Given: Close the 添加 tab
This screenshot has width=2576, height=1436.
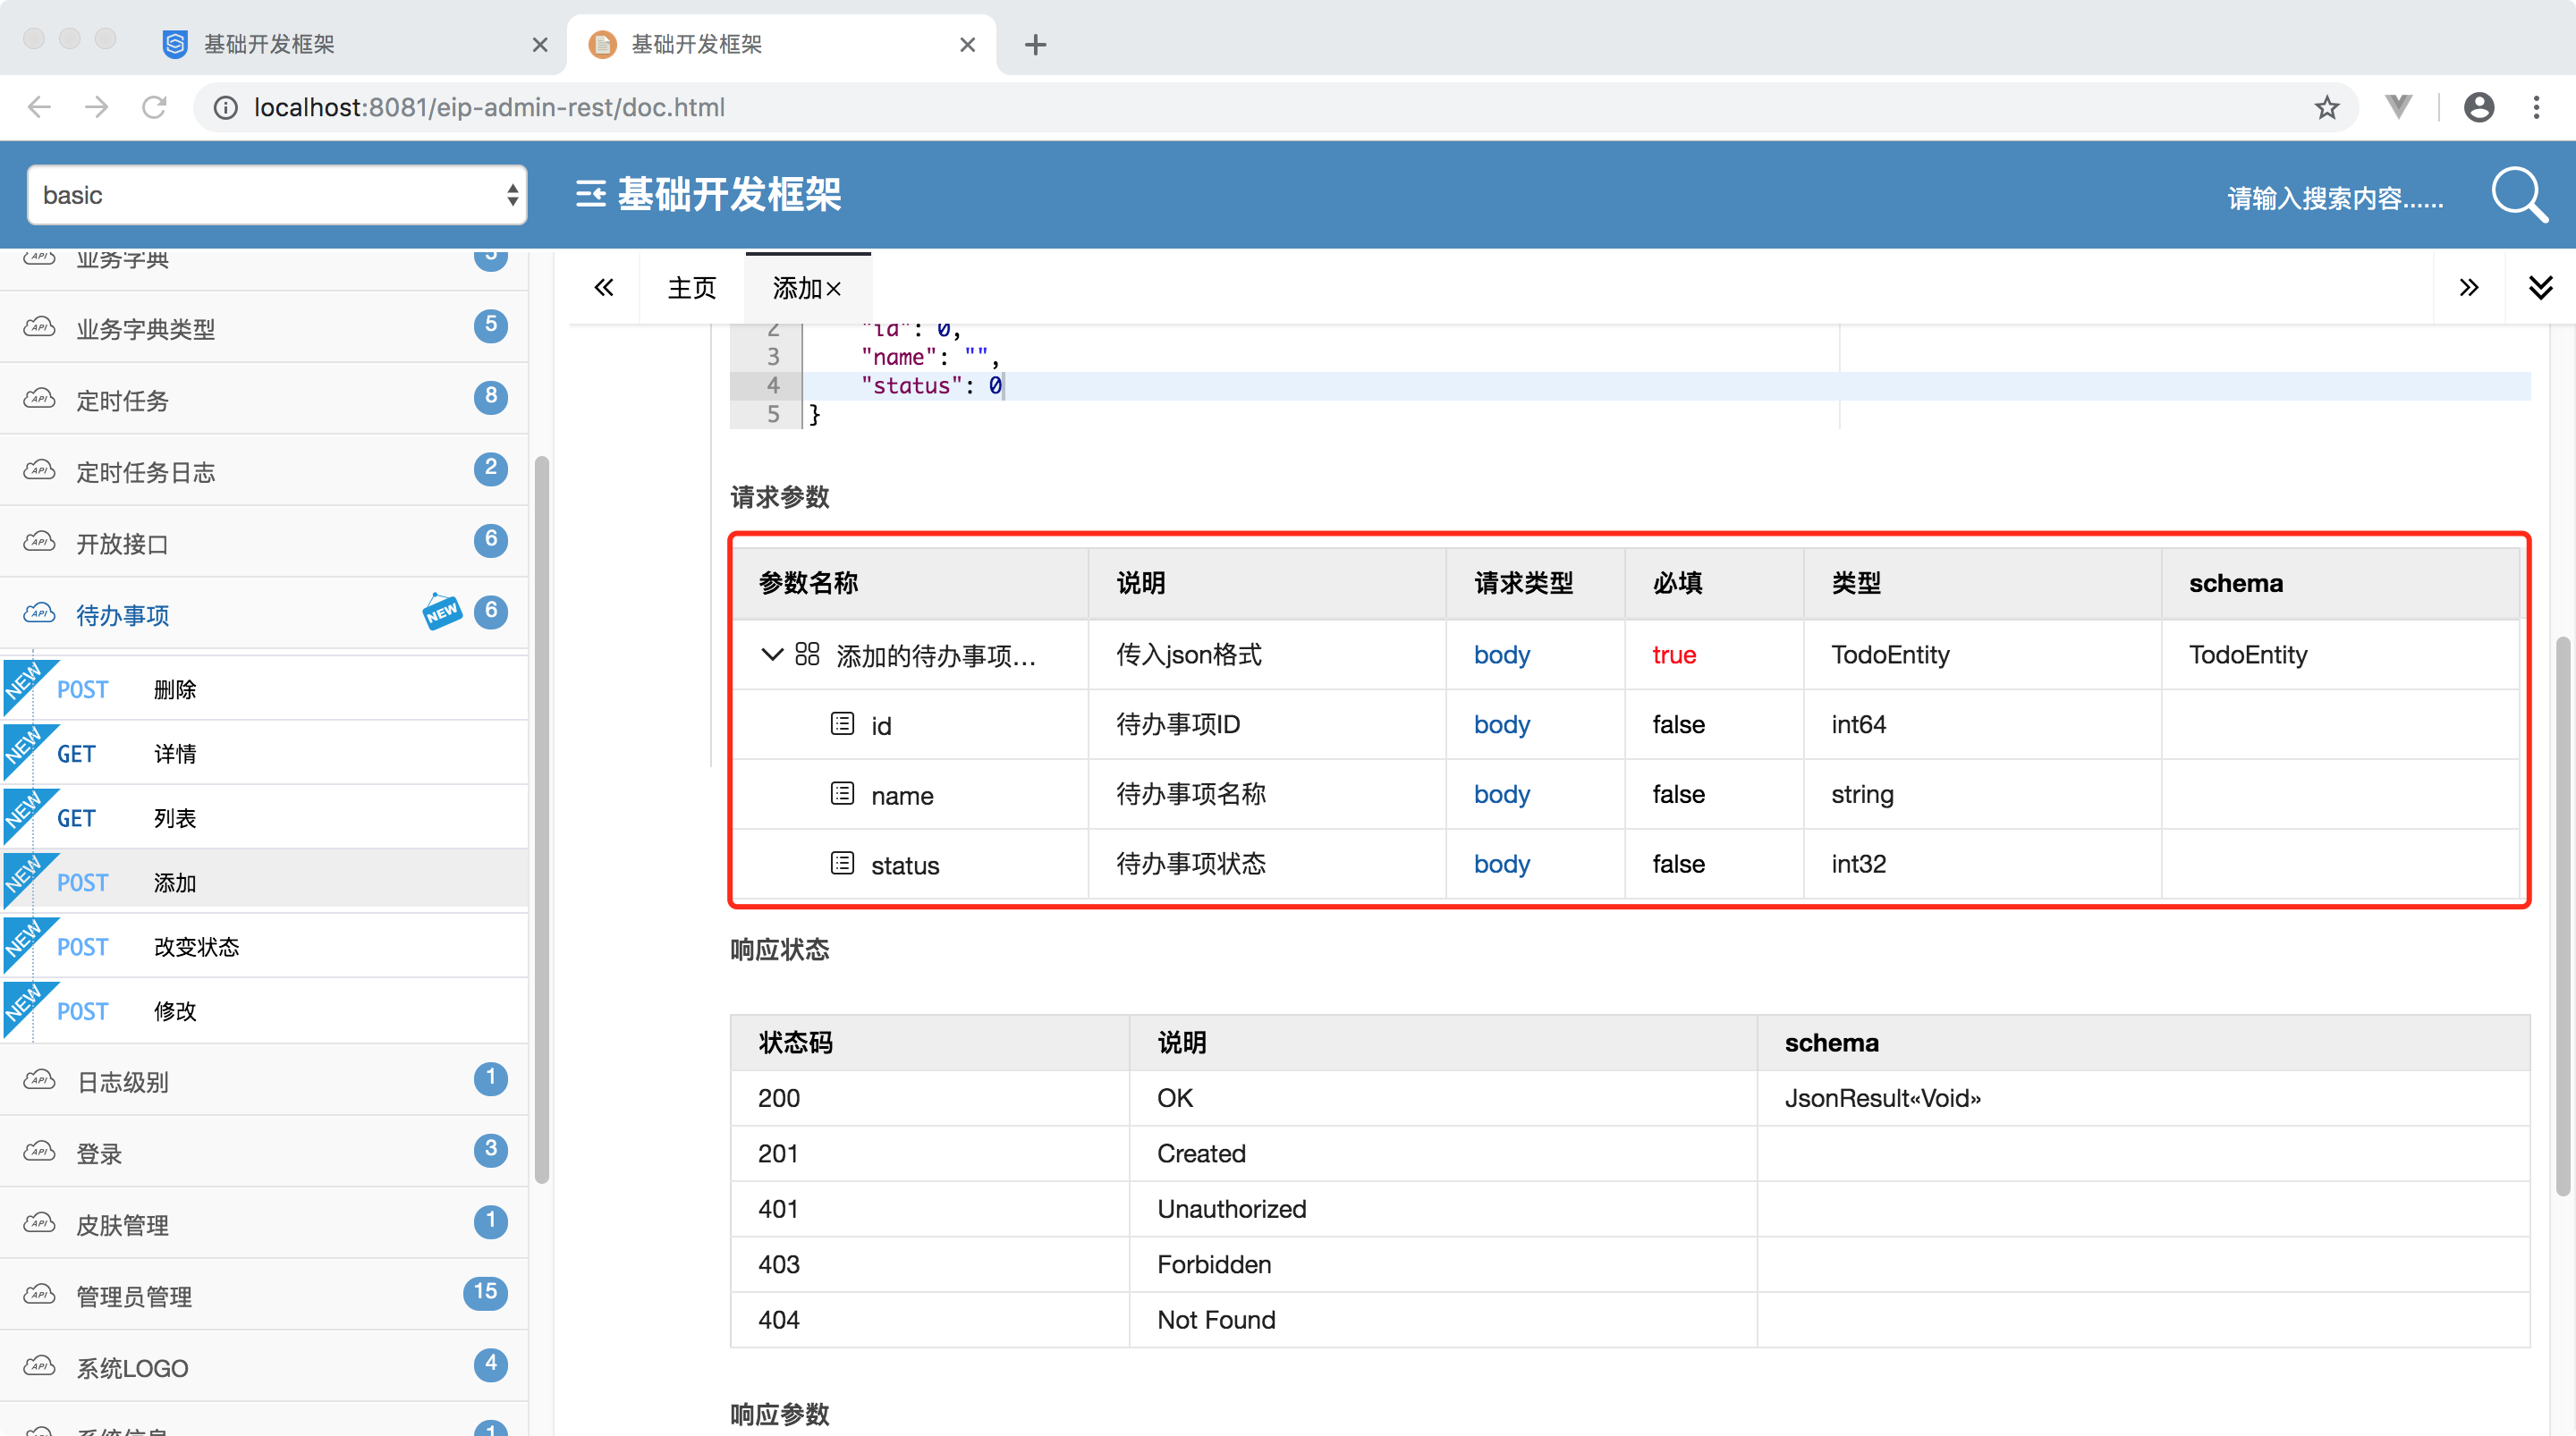Looking at the screenshot, I should point(834,290).
